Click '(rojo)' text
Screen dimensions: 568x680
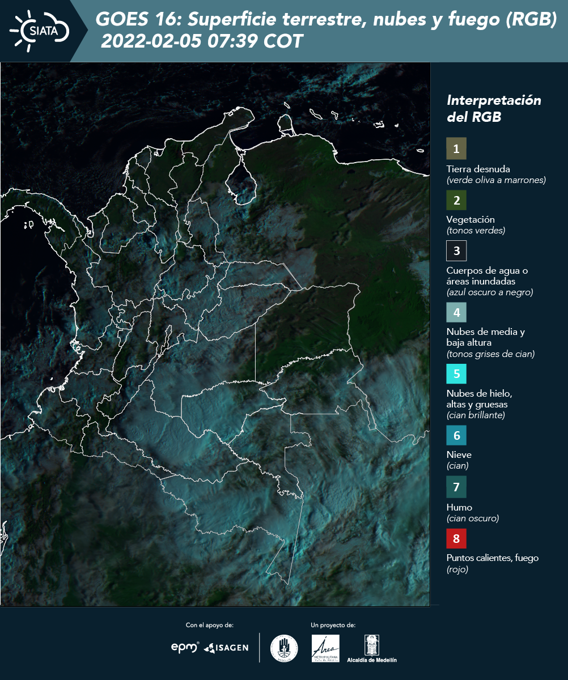tap(457, 569)
